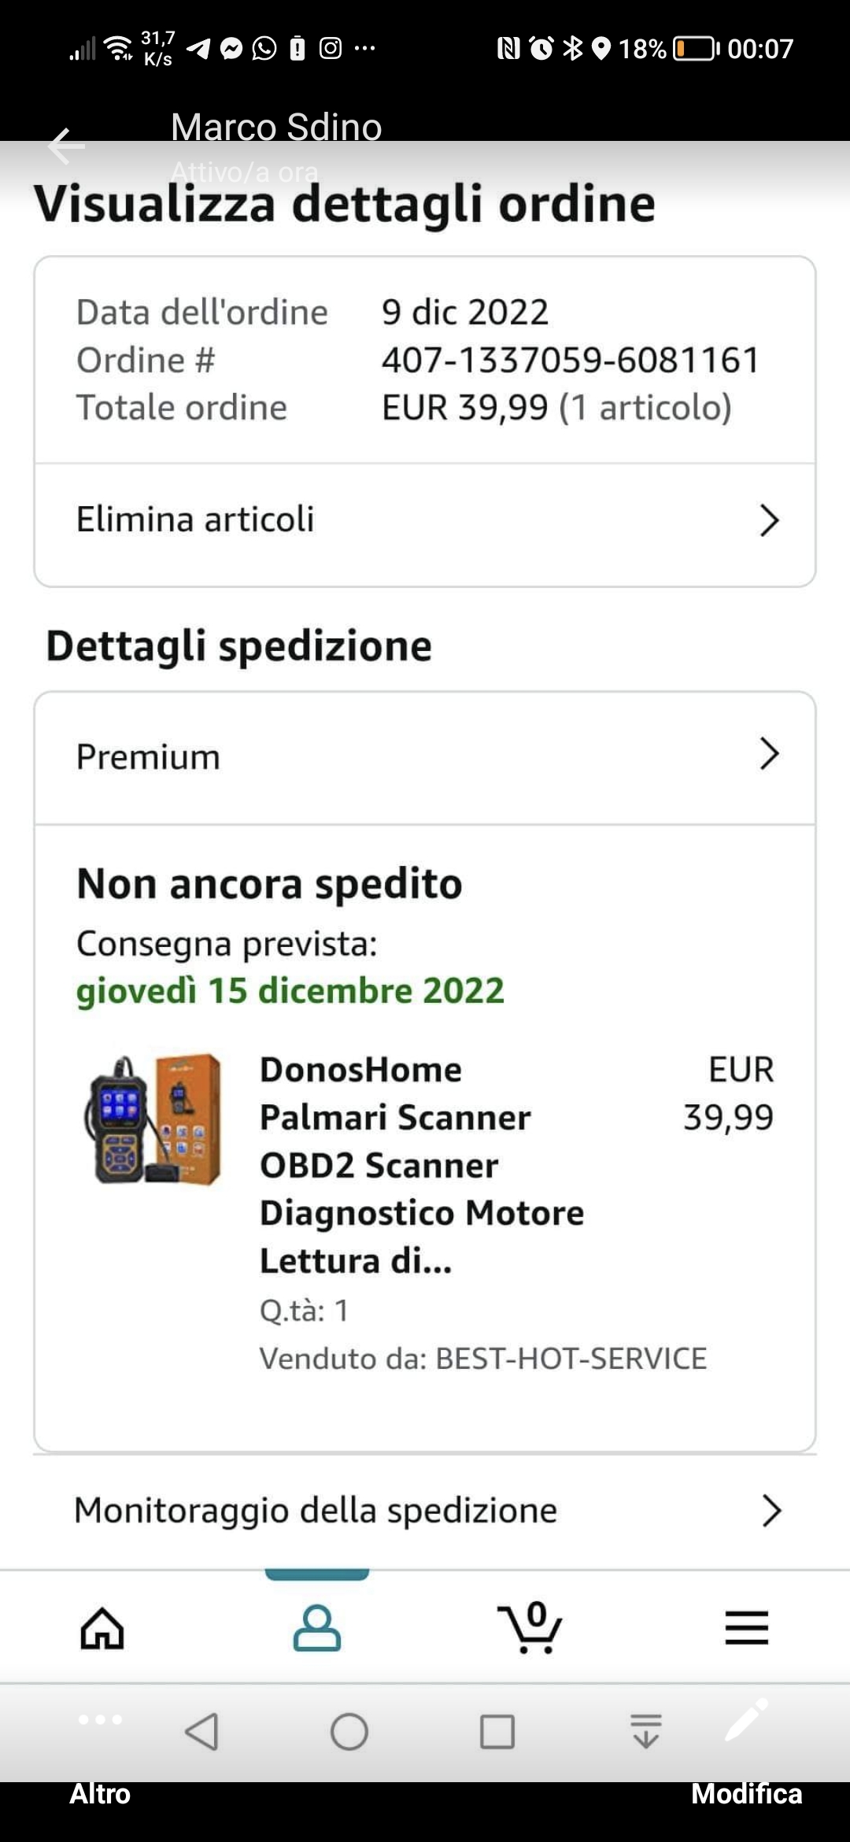Screen dimensions: 850x1842
Task: Tap the hide navigation bar arrow icon
Action: point(646,1731)
